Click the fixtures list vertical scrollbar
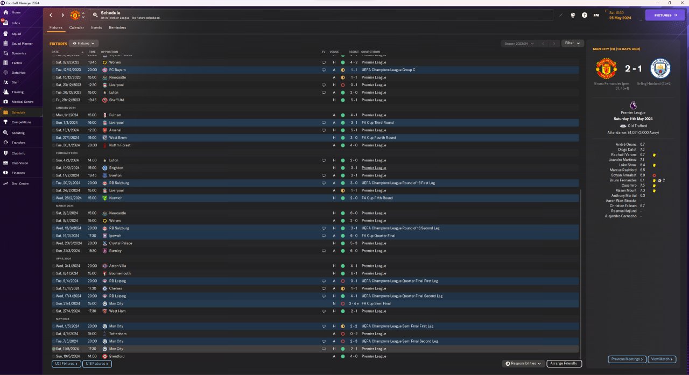The image size is (689, 375). click(x=582, y=274)
